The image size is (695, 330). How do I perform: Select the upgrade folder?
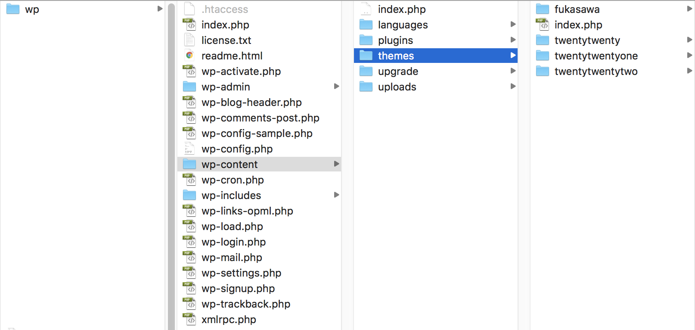tap(398, 71)
